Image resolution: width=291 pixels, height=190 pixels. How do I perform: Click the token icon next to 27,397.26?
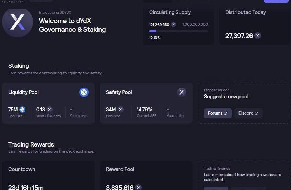click(x=257, y=36)
